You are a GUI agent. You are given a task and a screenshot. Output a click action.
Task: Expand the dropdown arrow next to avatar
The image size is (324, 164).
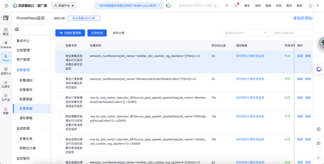pos(318,6)
